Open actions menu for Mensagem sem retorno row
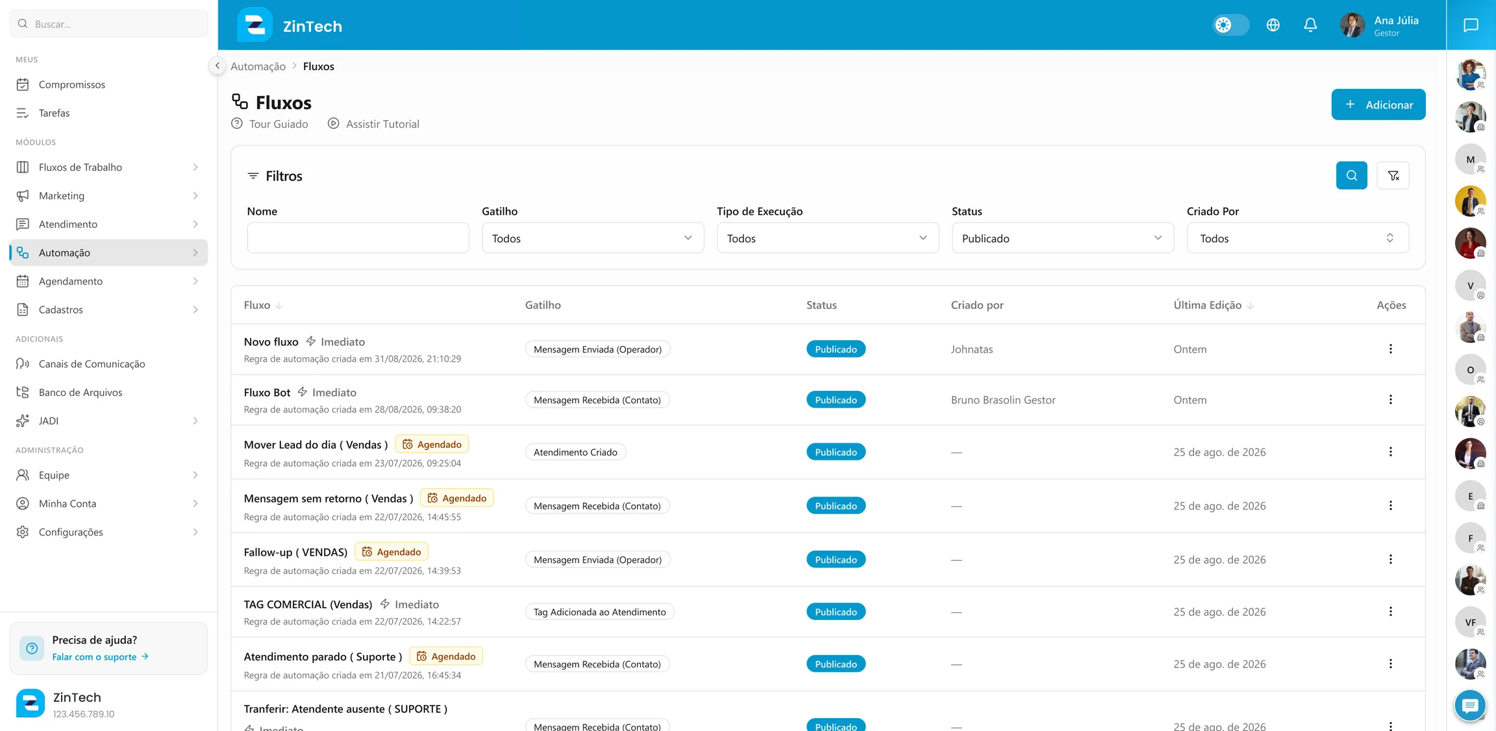Viewport: 1496px width, 731px height. point(1390,505)
